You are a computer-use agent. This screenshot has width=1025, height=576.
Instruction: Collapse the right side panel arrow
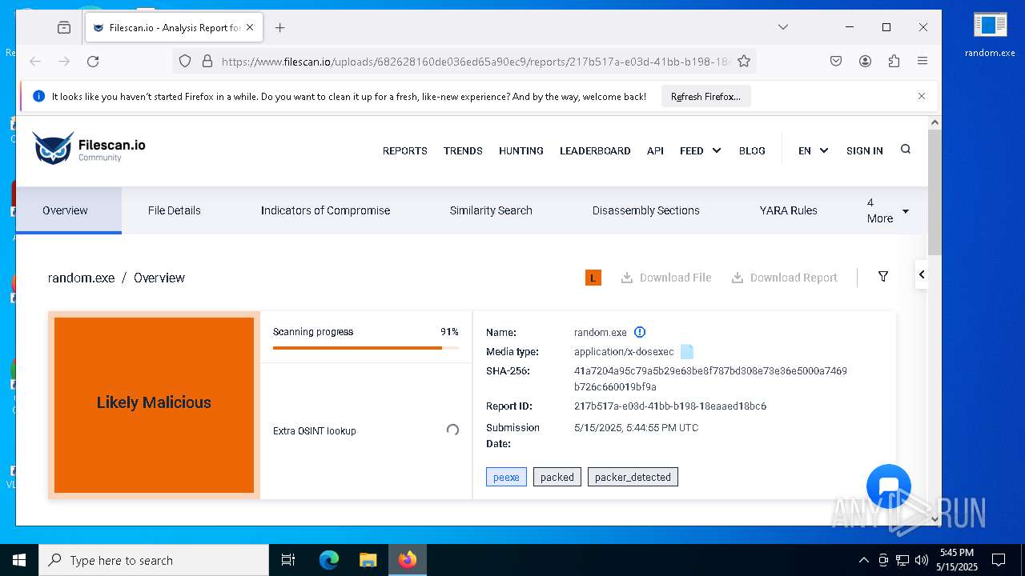click(x=922, y=274)
